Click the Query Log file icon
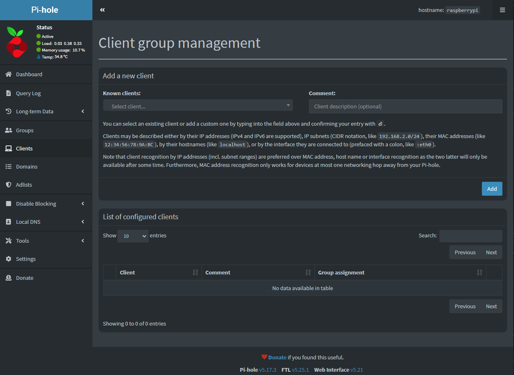The height and width of the screenshot is (375, 514). point(8,93)
